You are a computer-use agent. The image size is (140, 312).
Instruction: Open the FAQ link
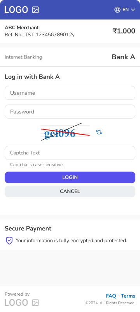(111, 296)
